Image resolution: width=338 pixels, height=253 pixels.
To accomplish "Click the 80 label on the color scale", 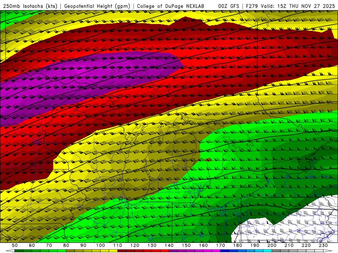I will pos(66,245).
